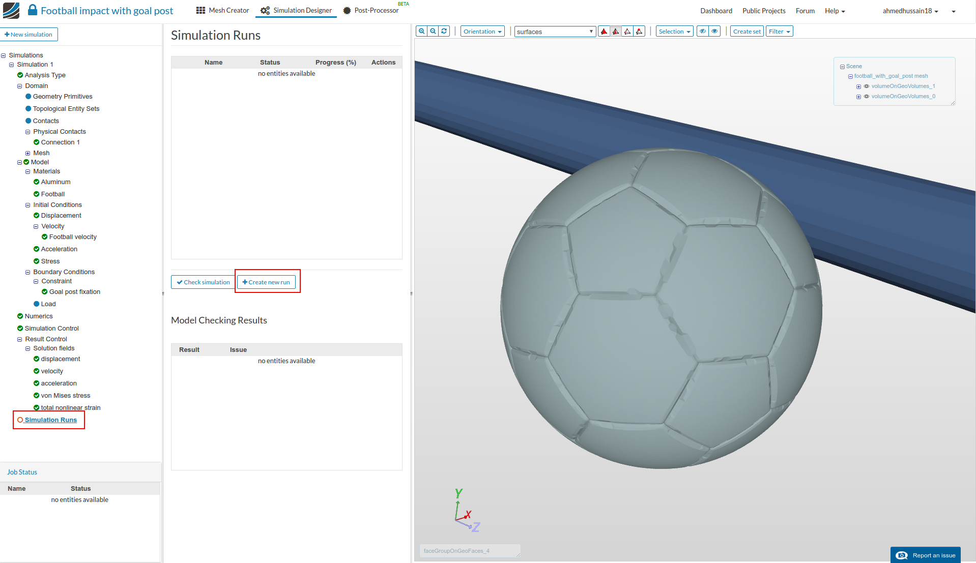The width and height of the screenshot is (976, 563).
Task: Click the Football impact with goal post title
Action: [107, 11]
